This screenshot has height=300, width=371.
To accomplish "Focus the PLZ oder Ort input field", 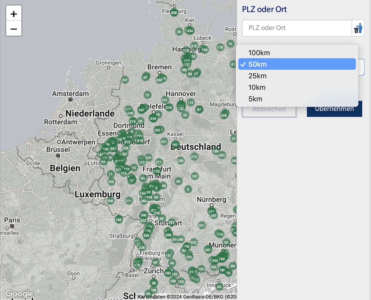I will point(297,28).
